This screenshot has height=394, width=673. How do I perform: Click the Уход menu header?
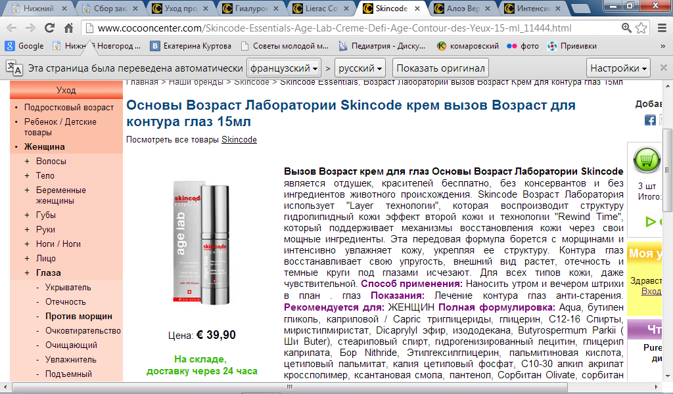coord(66,91)
